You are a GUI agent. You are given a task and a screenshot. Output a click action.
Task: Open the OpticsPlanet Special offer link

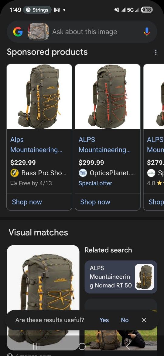tap(95, 183)
